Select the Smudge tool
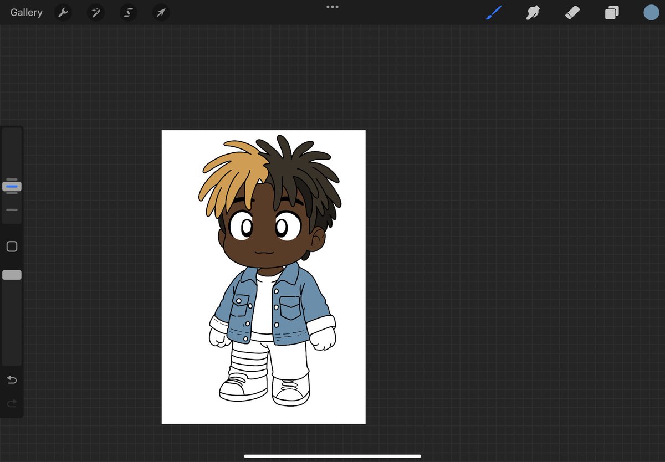The image size is (665, 462). 533,13
